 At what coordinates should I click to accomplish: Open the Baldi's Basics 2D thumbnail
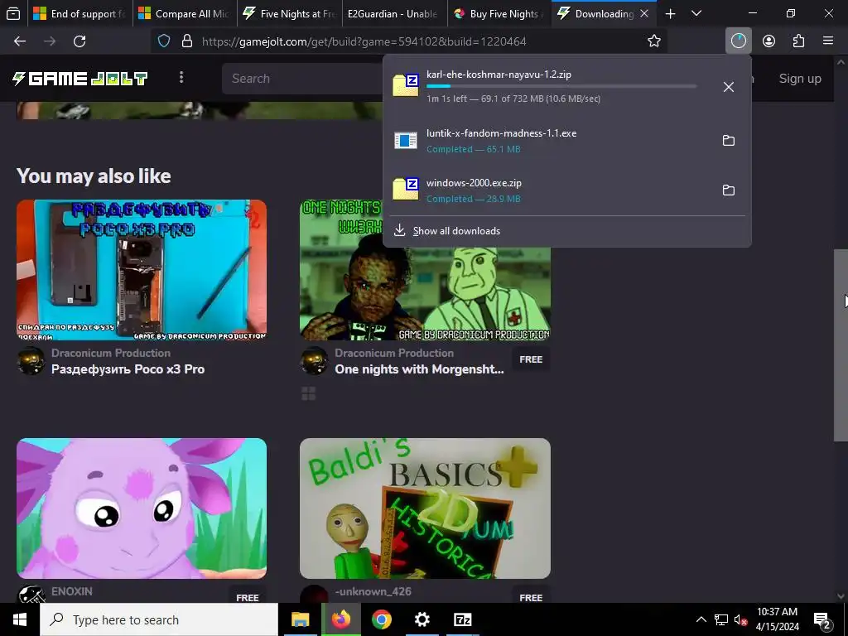pyautogui.click(x=425, y=508)
